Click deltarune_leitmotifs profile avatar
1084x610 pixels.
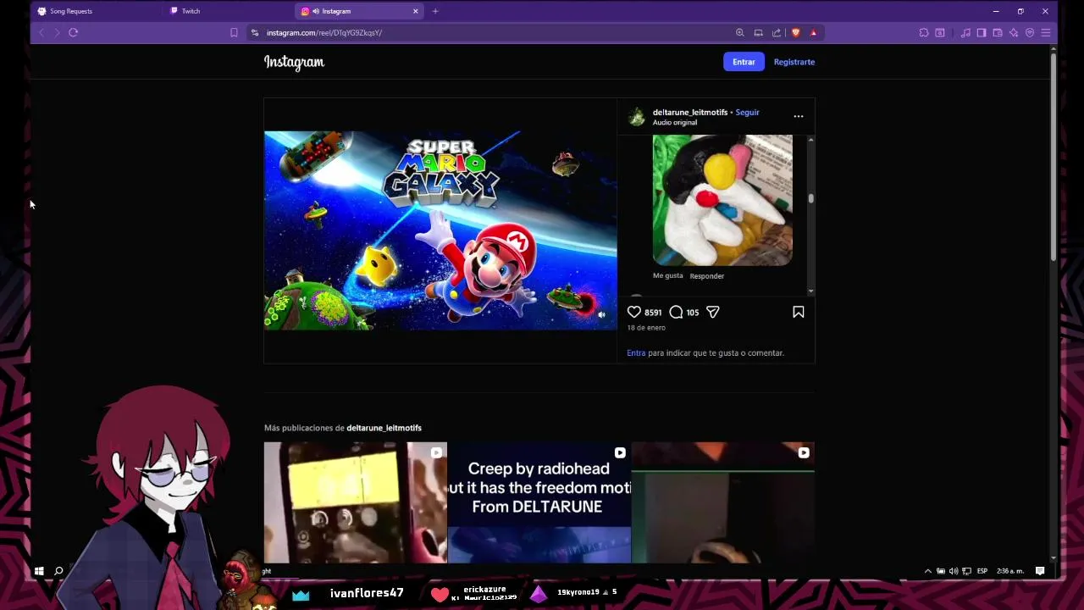pyautogui.click(x=636, y=117)
